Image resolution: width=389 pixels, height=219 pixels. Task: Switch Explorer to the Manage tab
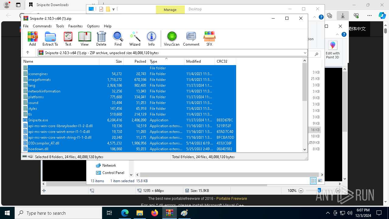pyautogui.click(x=170, y=9)
